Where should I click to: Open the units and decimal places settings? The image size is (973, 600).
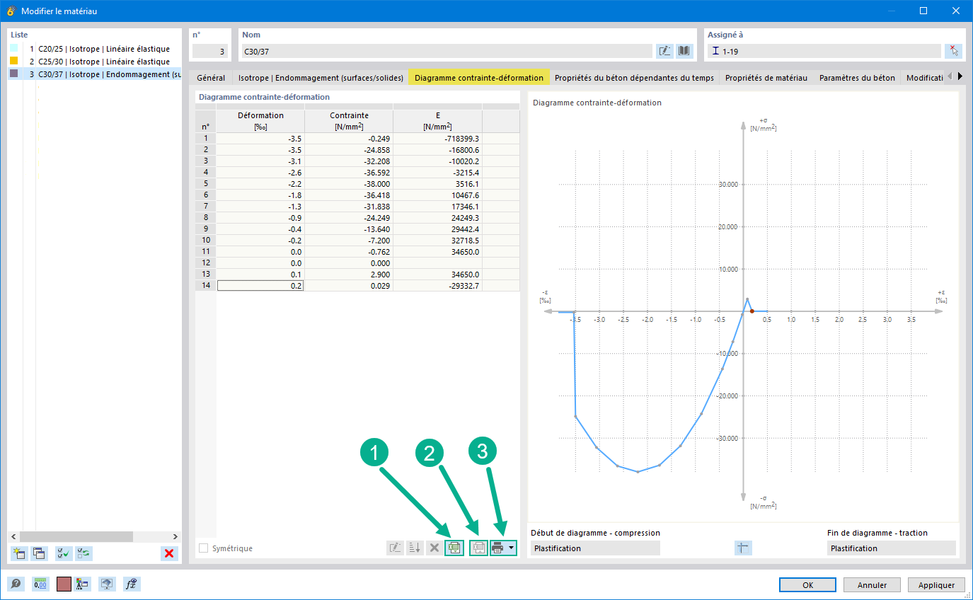tap(40, 584)
